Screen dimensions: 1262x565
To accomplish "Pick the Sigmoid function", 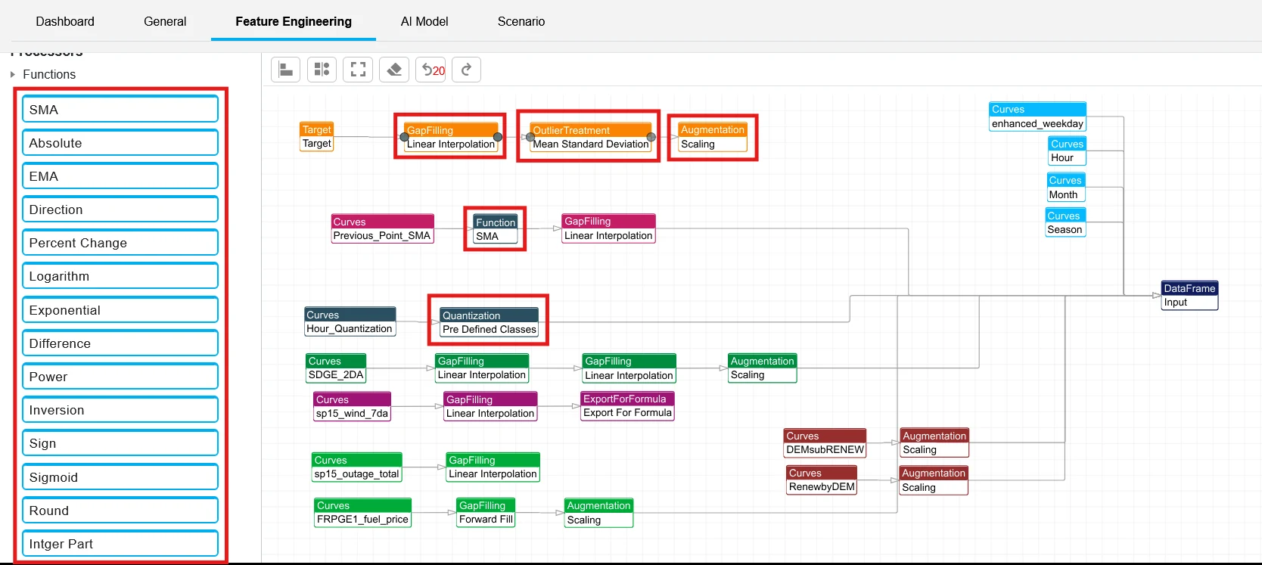I will pos(120,477).
